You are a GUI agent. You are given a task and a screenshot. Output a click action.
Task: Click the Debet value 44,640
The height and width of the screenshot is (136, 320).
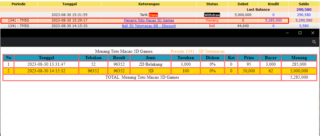243,26
